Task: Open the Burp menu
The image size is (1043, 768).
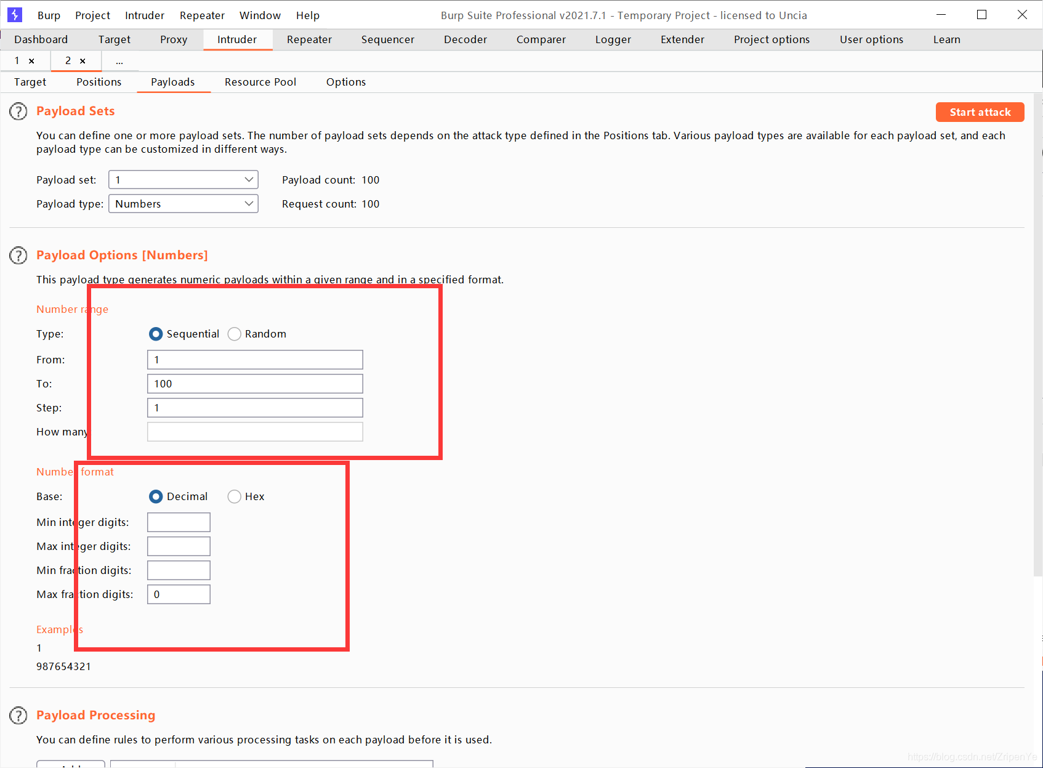Action: point(49,15)
